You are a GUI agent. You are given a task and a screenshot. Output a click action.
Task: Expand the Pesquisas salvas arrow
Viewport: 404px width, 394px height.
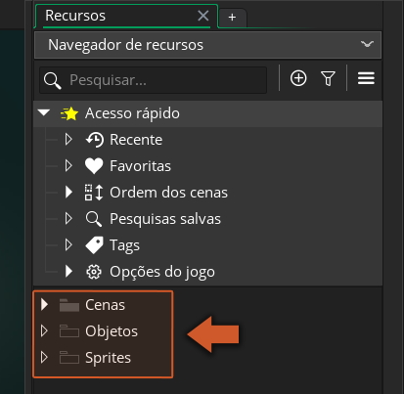tap(68, 218)
